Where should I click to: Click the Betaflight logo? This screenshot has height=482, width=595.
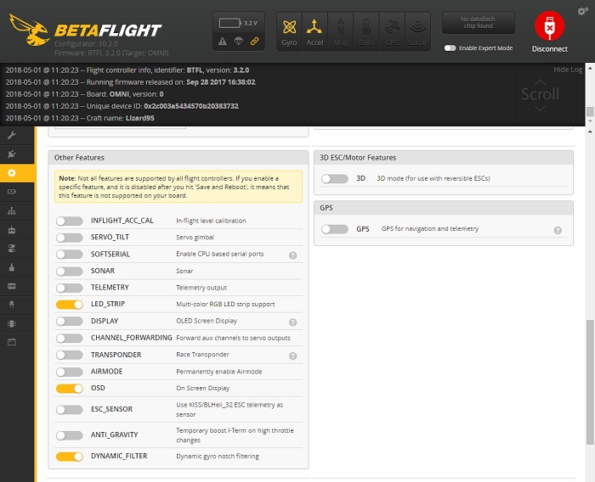click(x=85, y=30)
